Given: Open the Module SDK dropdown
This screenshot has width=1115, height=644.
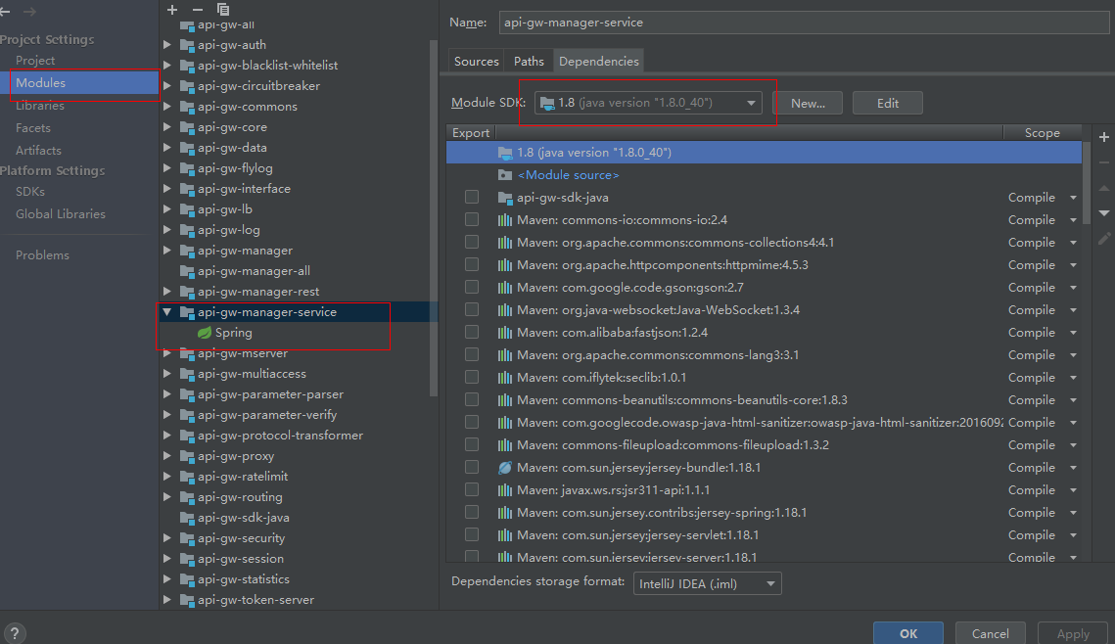Looking at the screenshot, I should [x=750, y=102].
